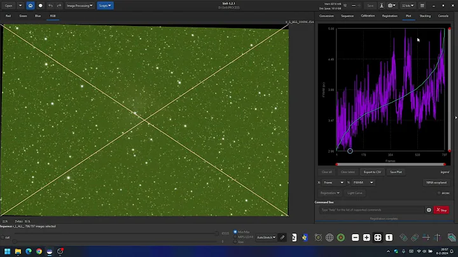Click the green concentric circles icon

[341, 237]
